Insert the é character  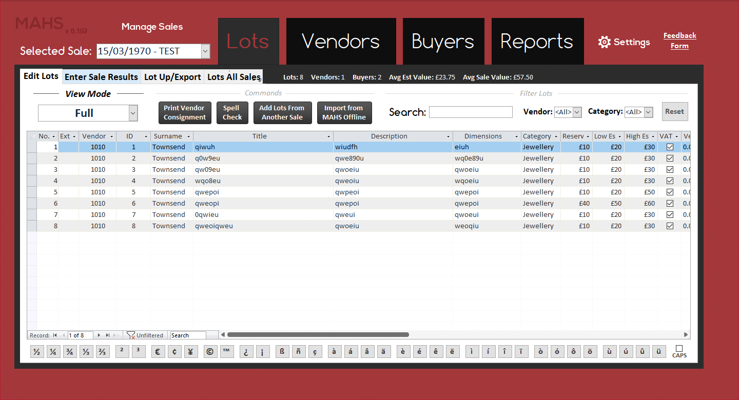[x=420, y=352]
